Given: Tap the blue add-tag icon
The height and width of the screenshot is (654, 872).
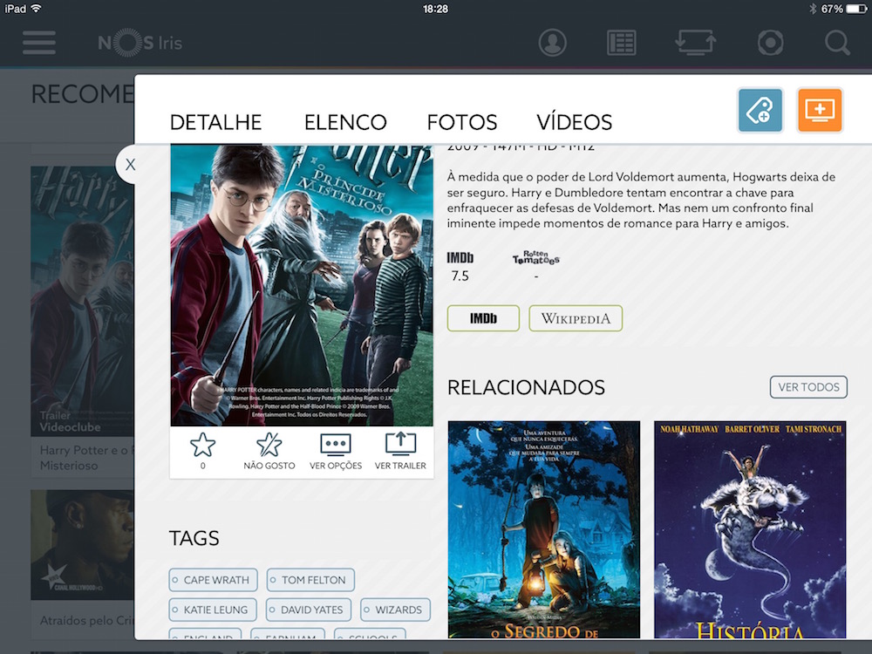Looking at the screenshot, I should [760, 110].
